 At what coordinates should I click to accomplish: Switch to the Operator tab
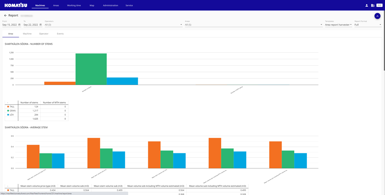click(x=44, y=34)
